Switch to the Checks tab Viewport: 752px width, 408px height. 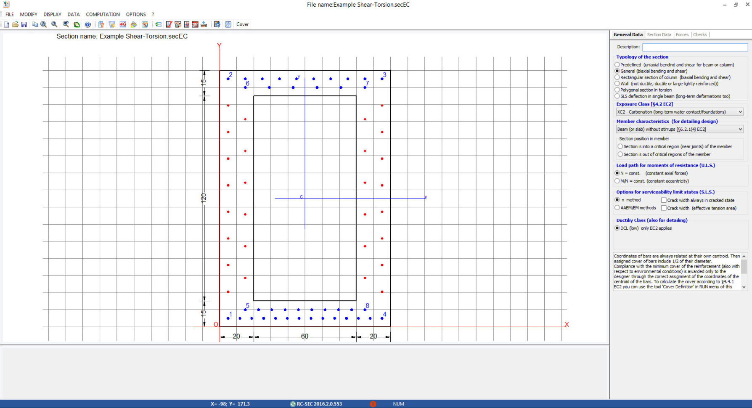[699, 34]
